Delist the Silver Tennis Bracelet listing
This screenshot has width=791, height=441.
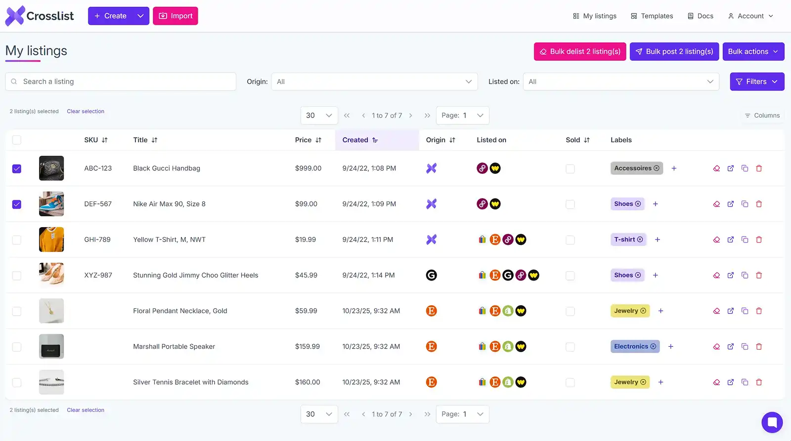(716, 382)
